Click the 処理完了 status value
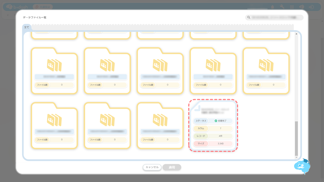 point(222,121)
